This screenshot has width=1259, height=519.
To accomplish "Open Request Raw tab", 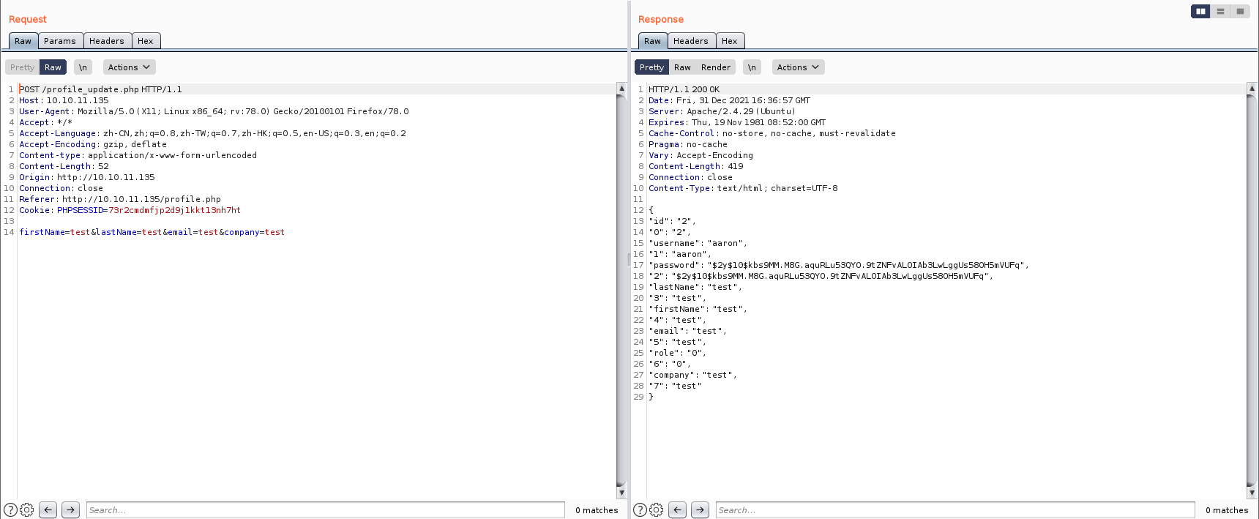I will pos(23,41).
